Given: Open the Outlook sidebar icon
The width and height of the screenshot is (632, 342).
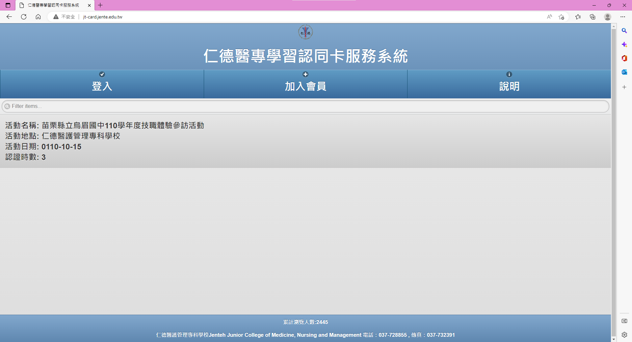Looking at the screenshot, I should point(624,72).
